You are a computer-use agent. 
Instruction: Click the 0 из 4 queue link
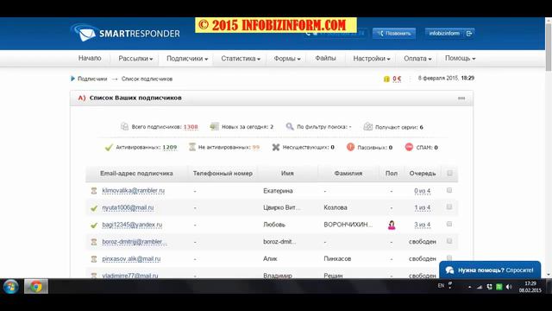pos(422,191)
